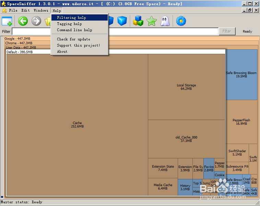Select the Cookies block

(x=220, y=175)
